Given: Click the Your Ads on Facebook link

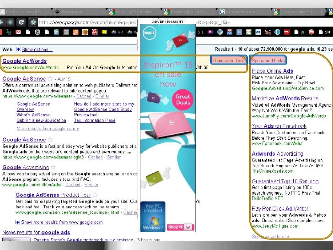Looking at the screenshot, I should [x=279, y=126].
